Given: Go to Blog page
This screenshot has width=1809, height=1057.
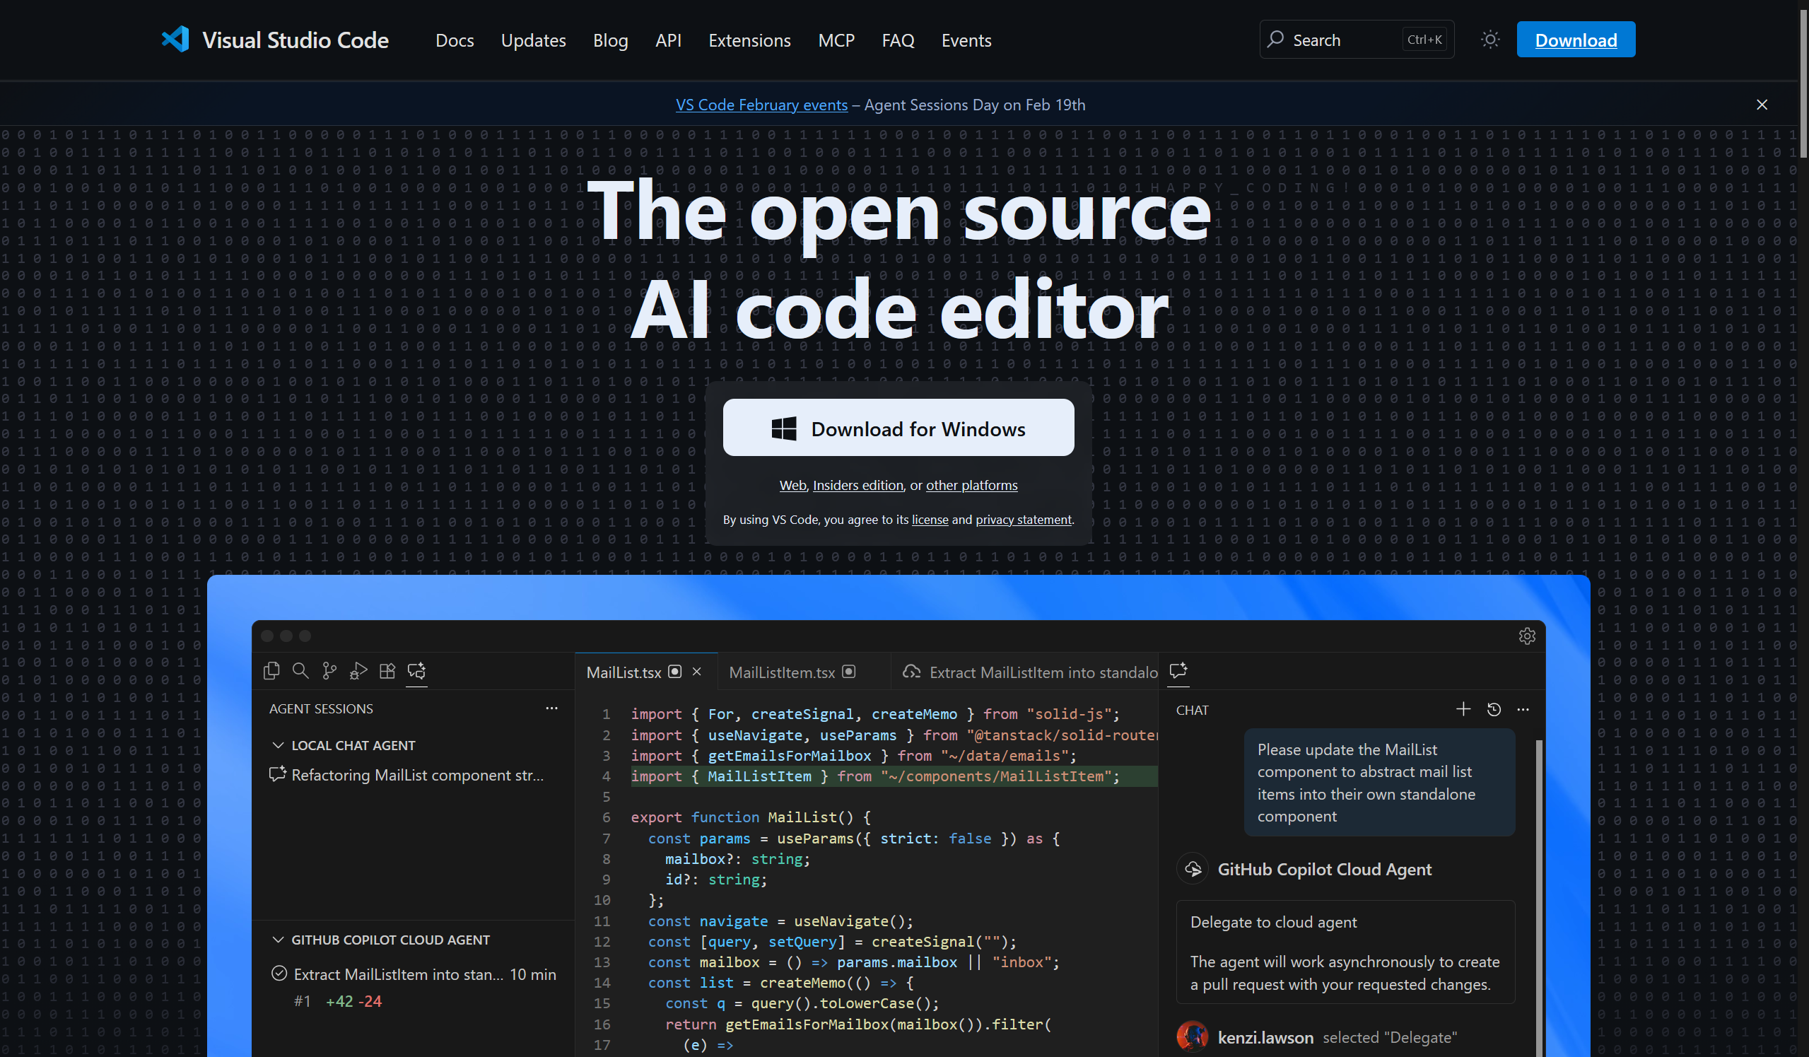Looking at the screenshot, I should click(x=610, y=40).
